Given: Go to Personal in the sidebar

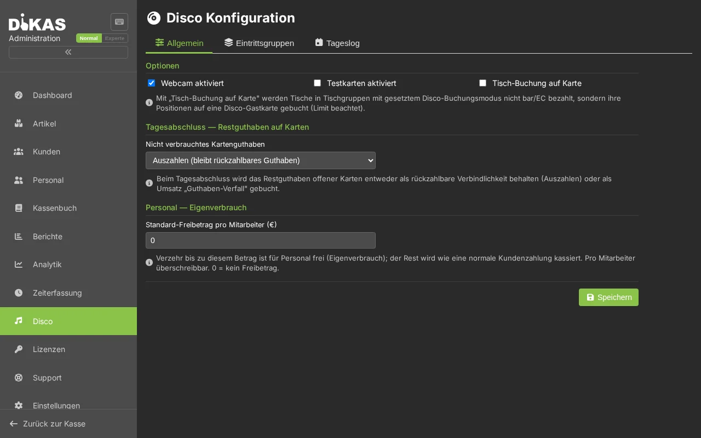Looking at the screenshot, I should point(68,180).
